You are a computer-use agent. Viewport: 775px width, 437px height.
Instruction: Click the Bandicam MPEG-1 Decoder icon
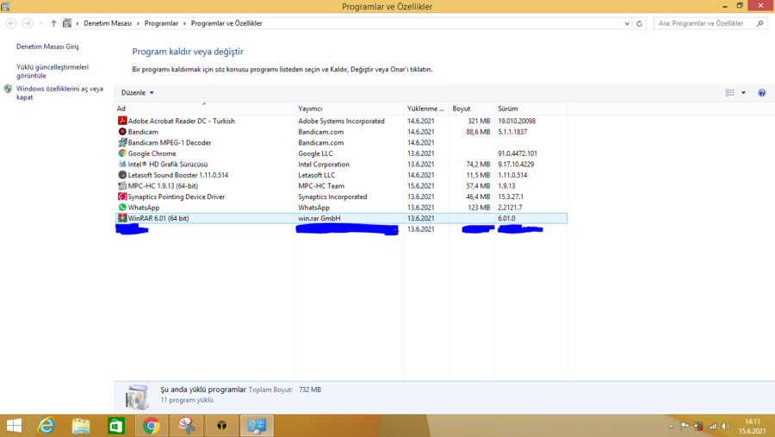point(122,142)
